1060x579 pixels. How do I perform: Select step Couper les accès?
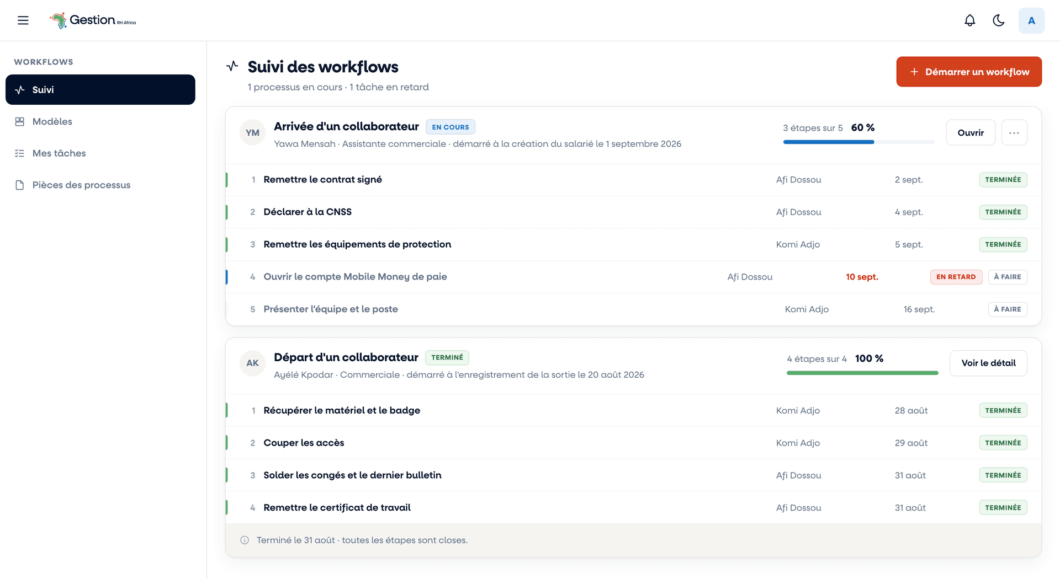tap(633, 443)
